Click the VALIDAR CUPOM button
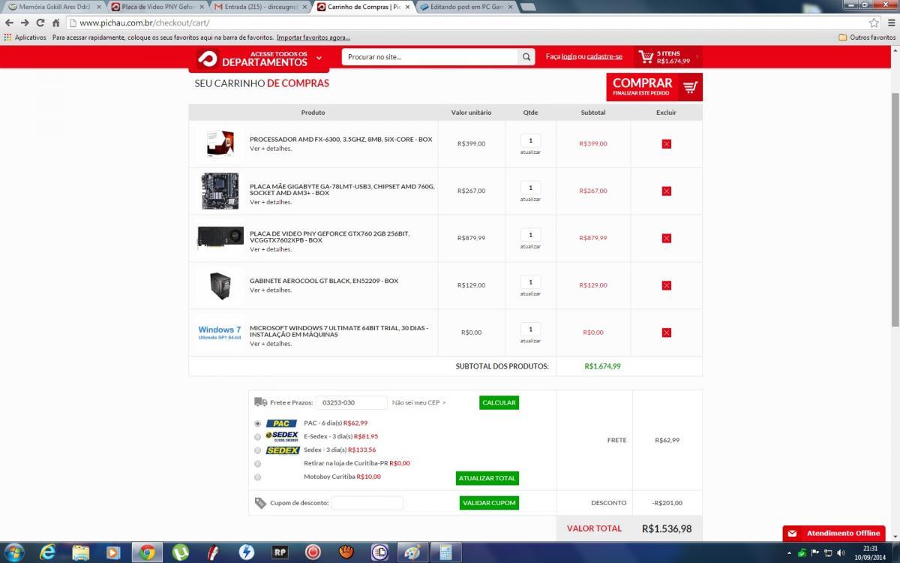 pos(489,503)
